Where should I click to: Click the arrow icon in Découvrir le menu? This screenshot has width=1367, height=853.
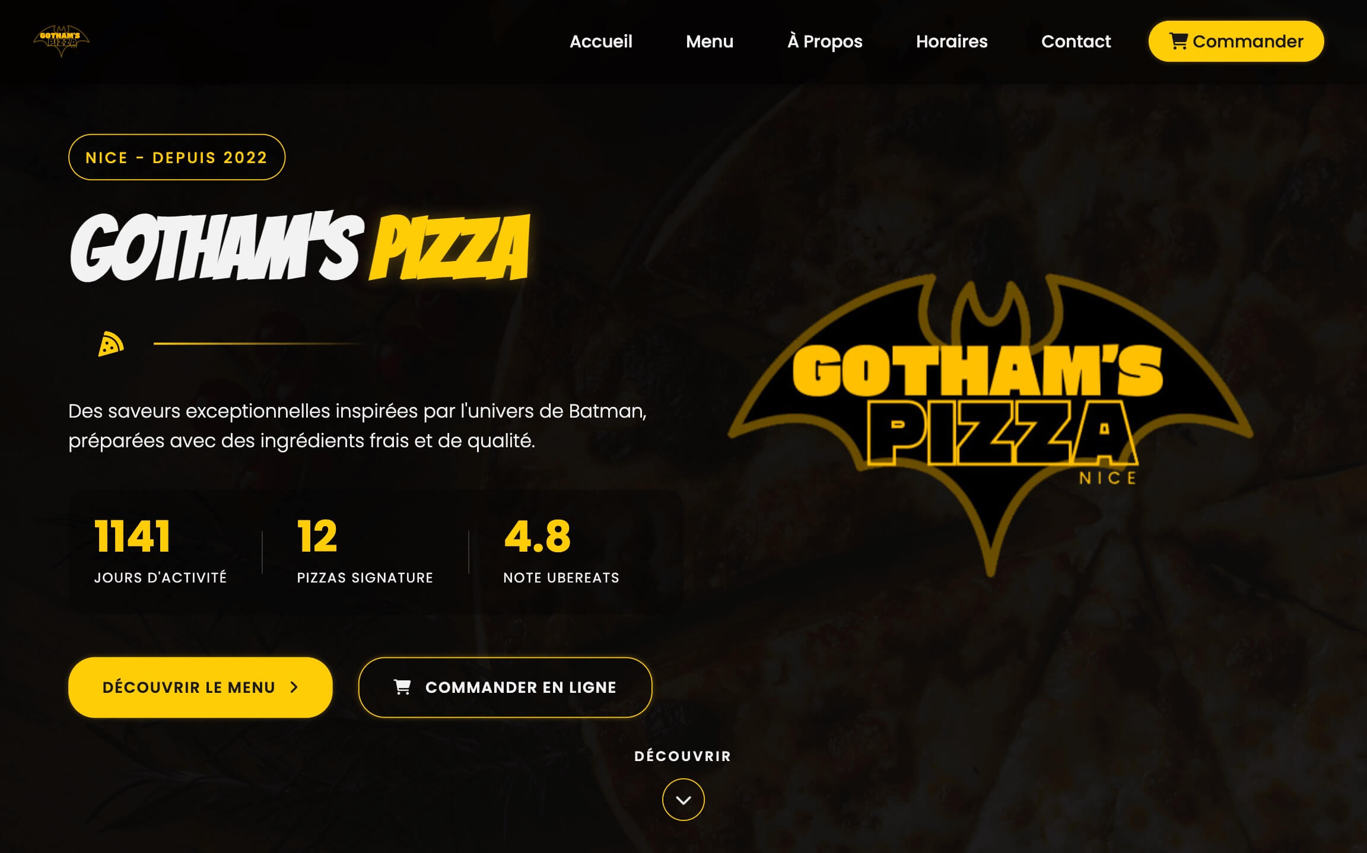pyautogui.click(x=294, y=687)
